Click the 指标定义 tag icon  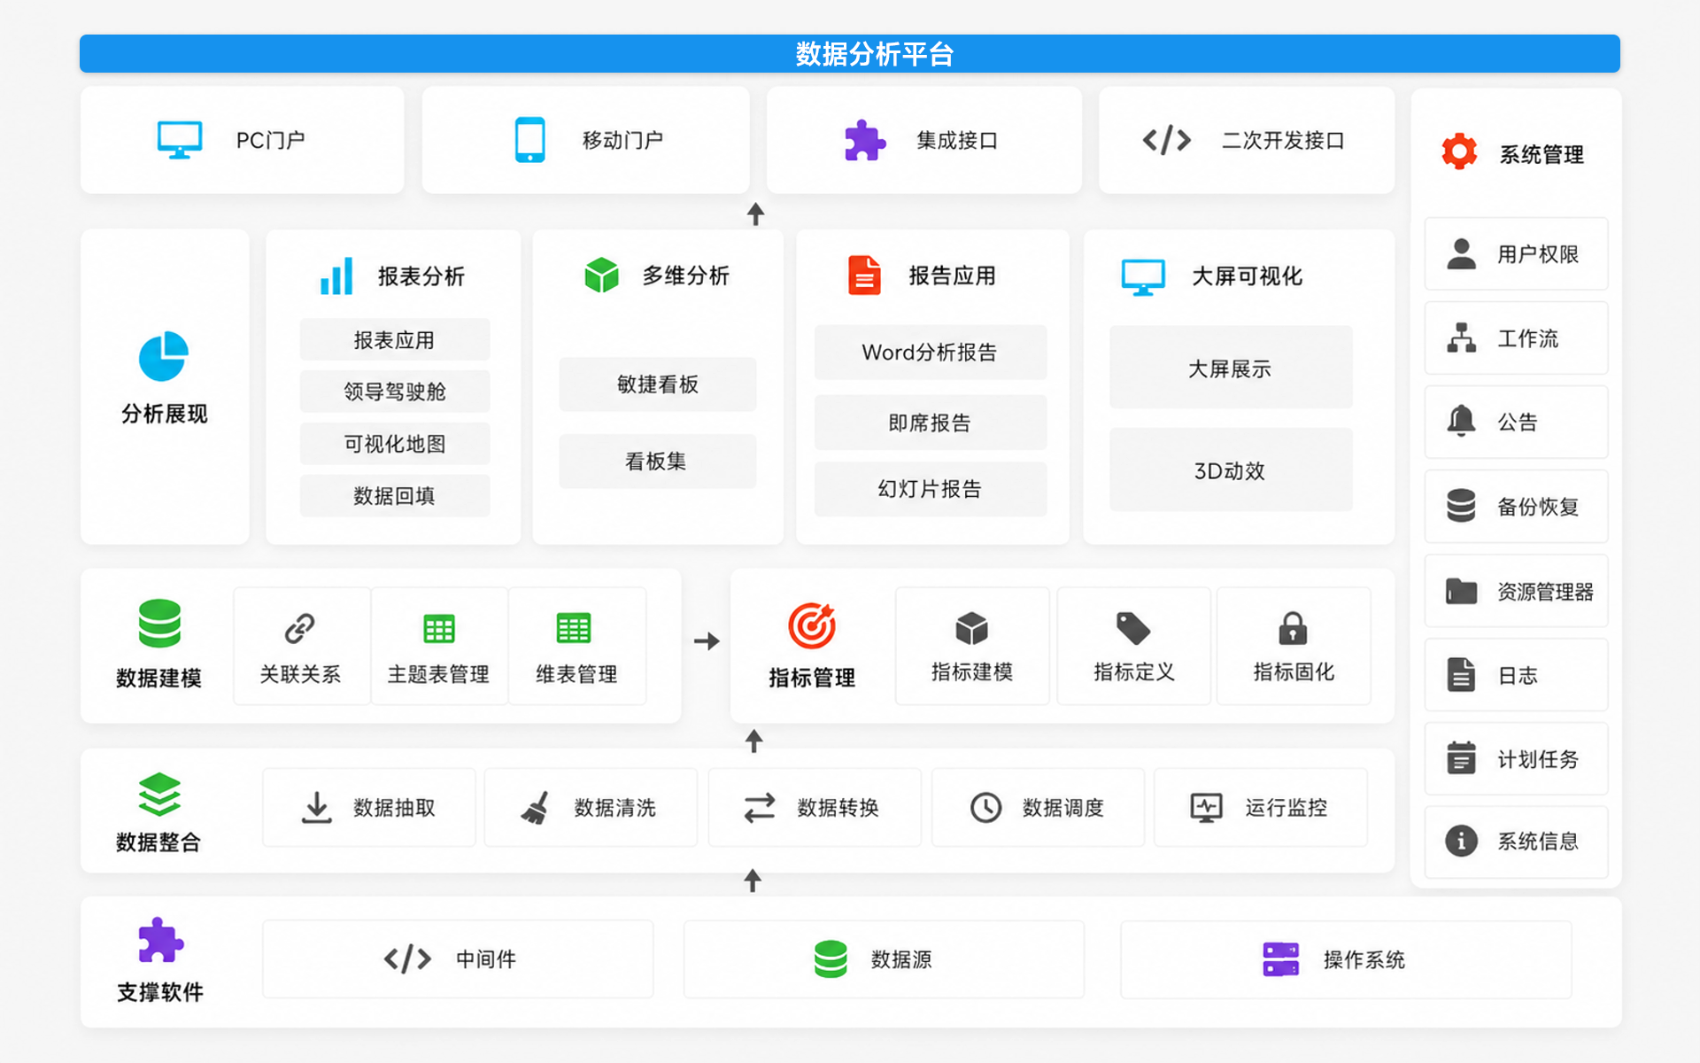click(x=1132, y=628)
